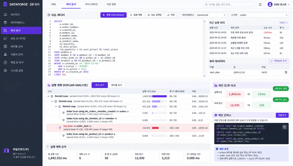Click the SQL editor scroll-up arrow
This screenshot has height=166, width=293.
(204, 21)
